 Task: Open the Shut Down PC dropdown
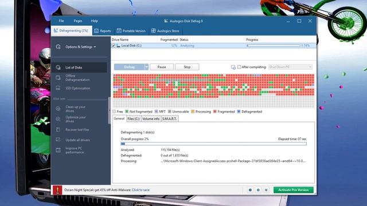tap(290, 67)
